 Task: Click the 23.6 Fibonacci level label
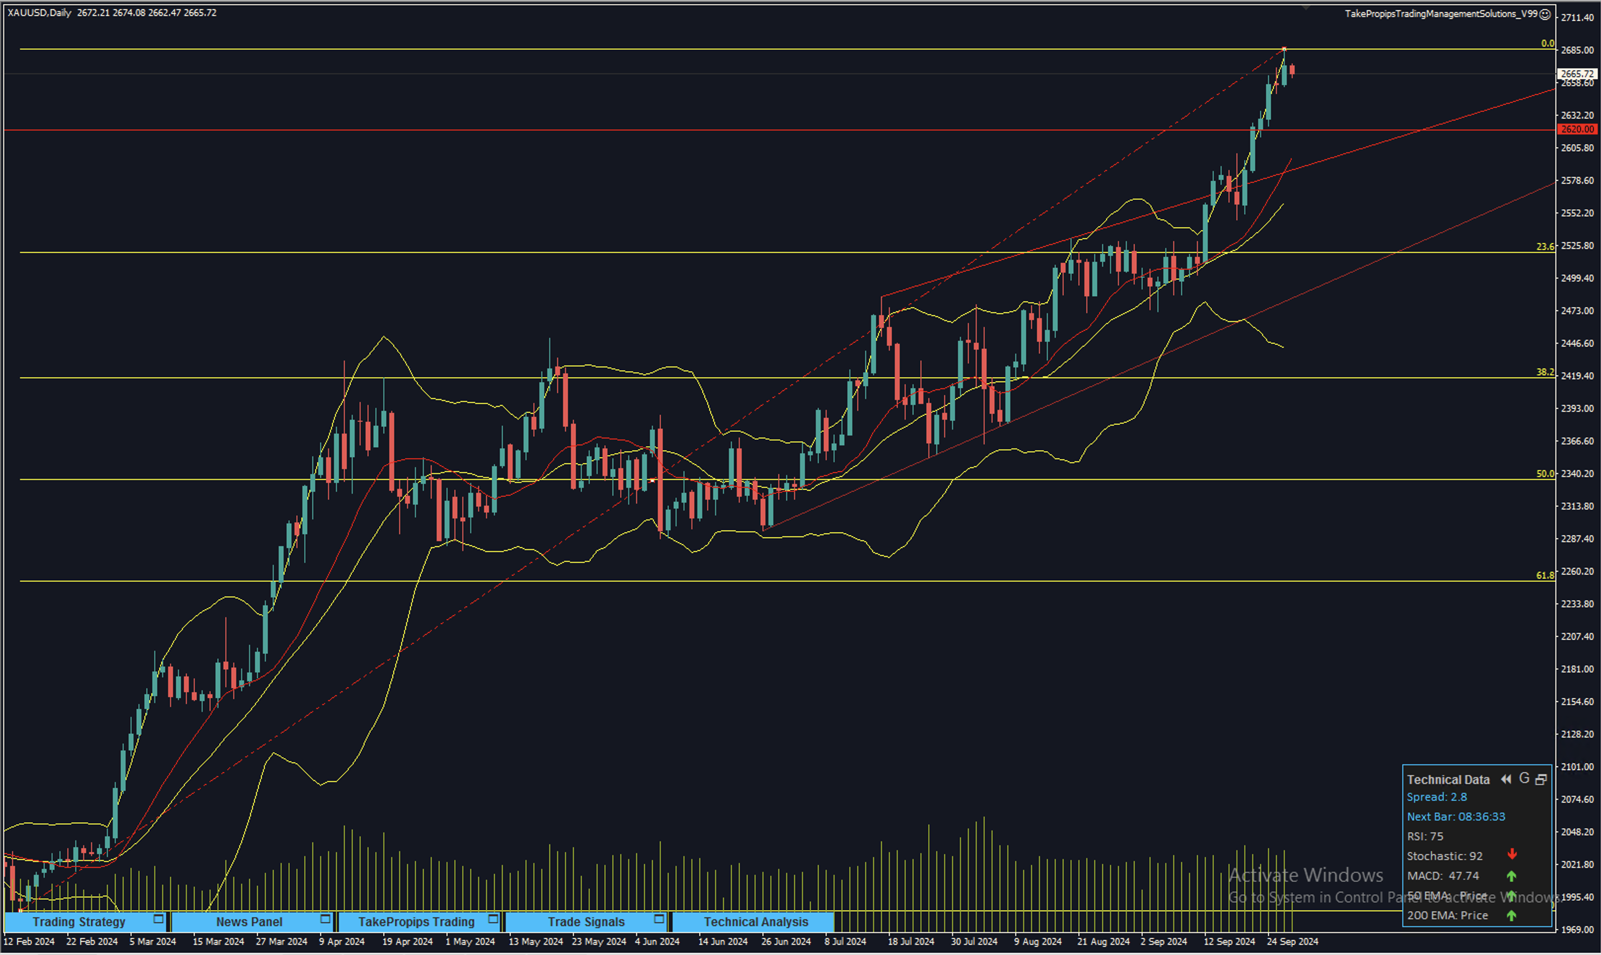[1545, 247]
